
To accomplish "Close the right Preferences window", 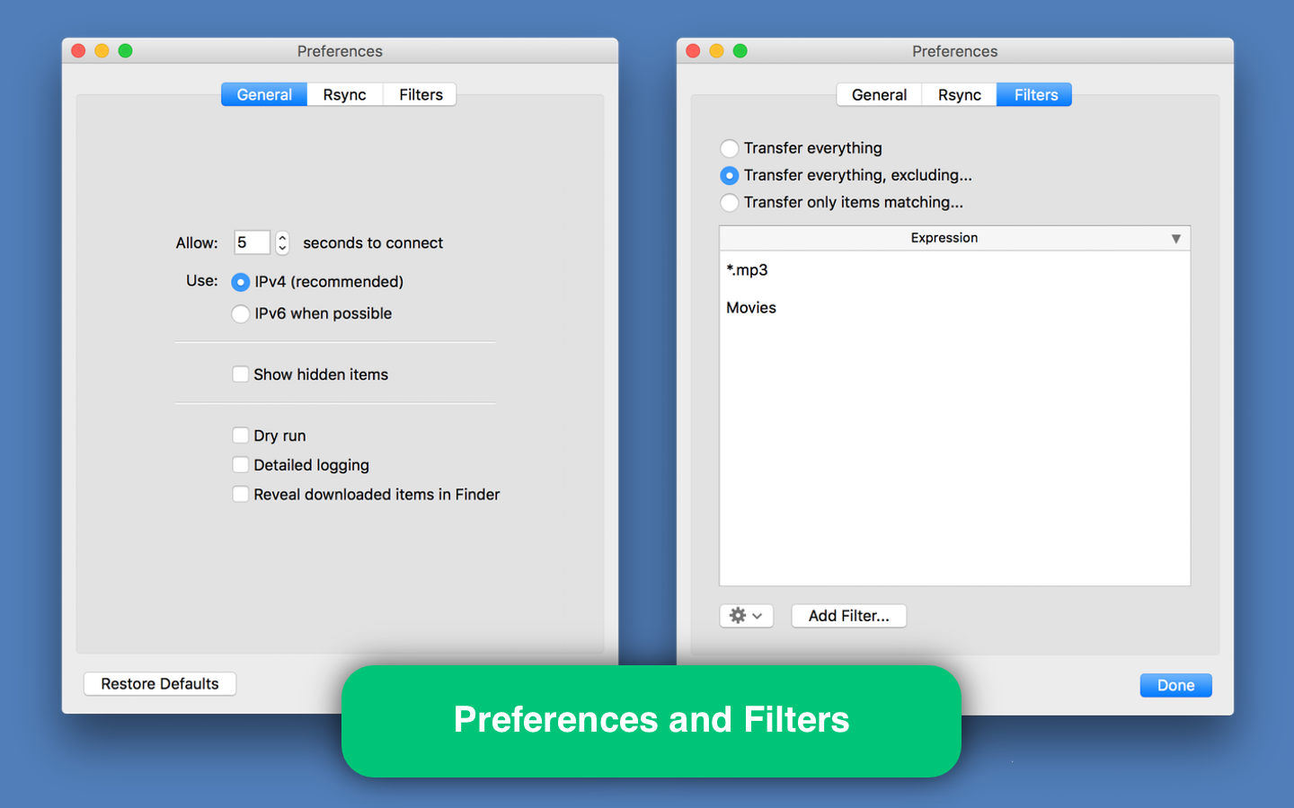I will coord(693,50).
